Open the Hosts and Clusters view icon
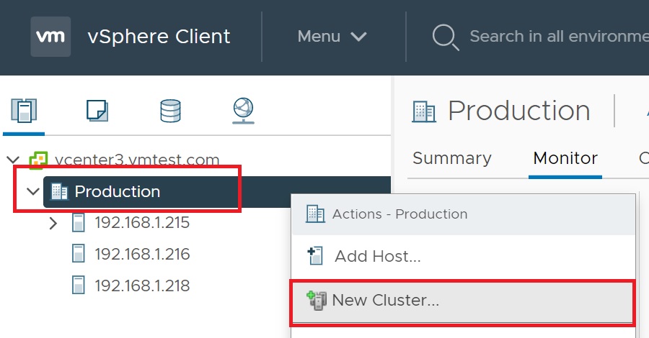 point(25,111)
